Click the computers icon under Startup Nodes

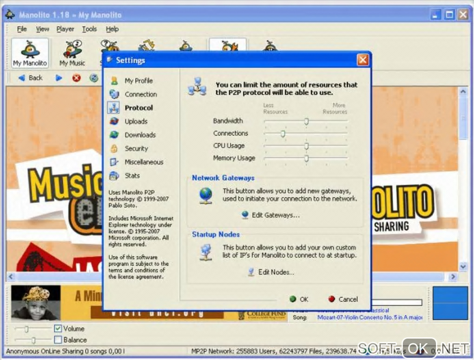(206, 252)
